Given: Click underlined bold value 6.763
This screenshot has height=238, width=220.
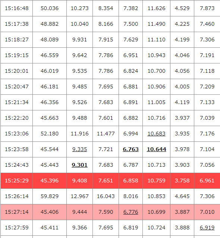Looking at the screenshot, I should 131,149.
